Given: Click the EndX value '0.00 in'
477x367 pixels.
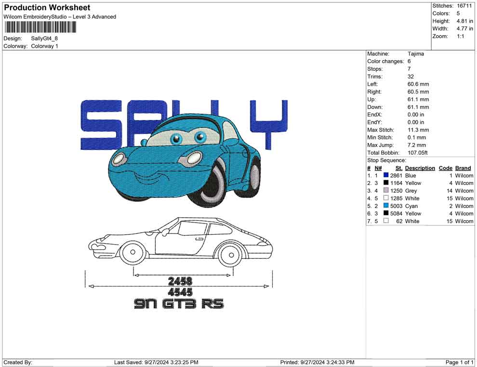Looking at the screenshot, I should coord(416,114).
